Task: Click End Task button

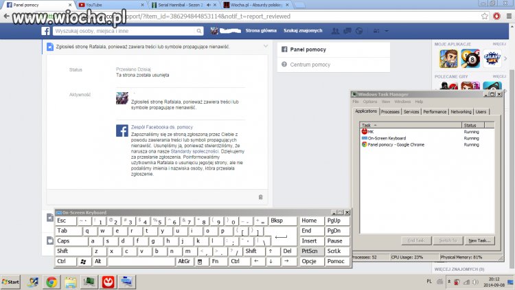Action: click(415, 241)
